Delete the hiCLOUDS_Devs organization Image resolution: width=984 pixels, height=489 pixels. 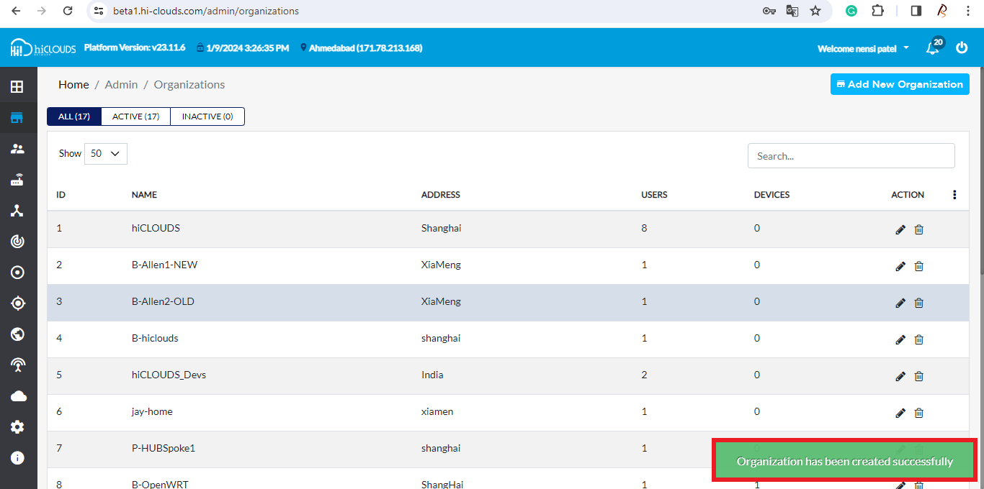918,376
